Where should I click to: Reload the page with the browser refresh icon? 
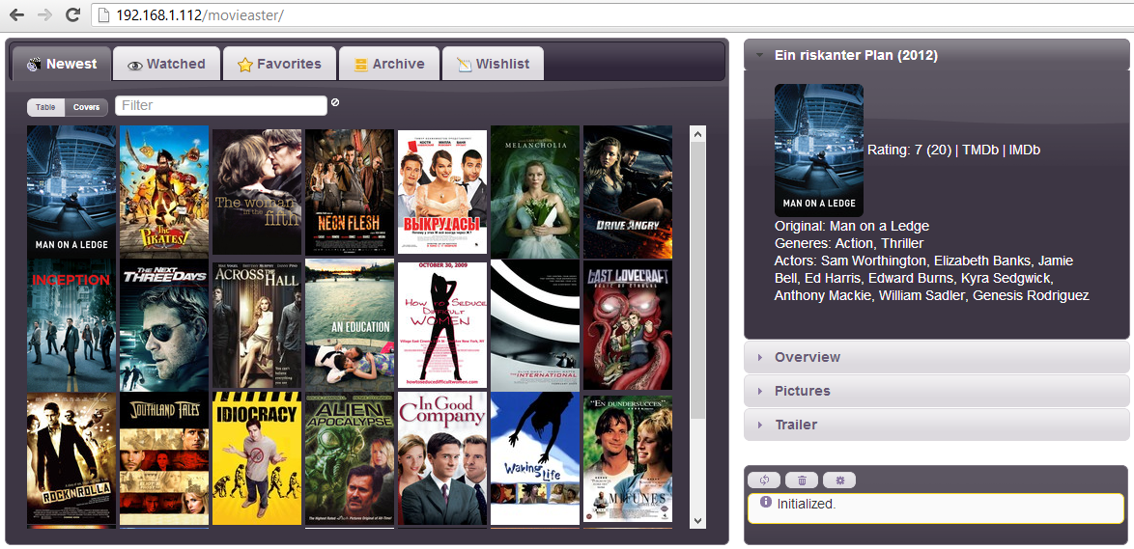[72, 14]
